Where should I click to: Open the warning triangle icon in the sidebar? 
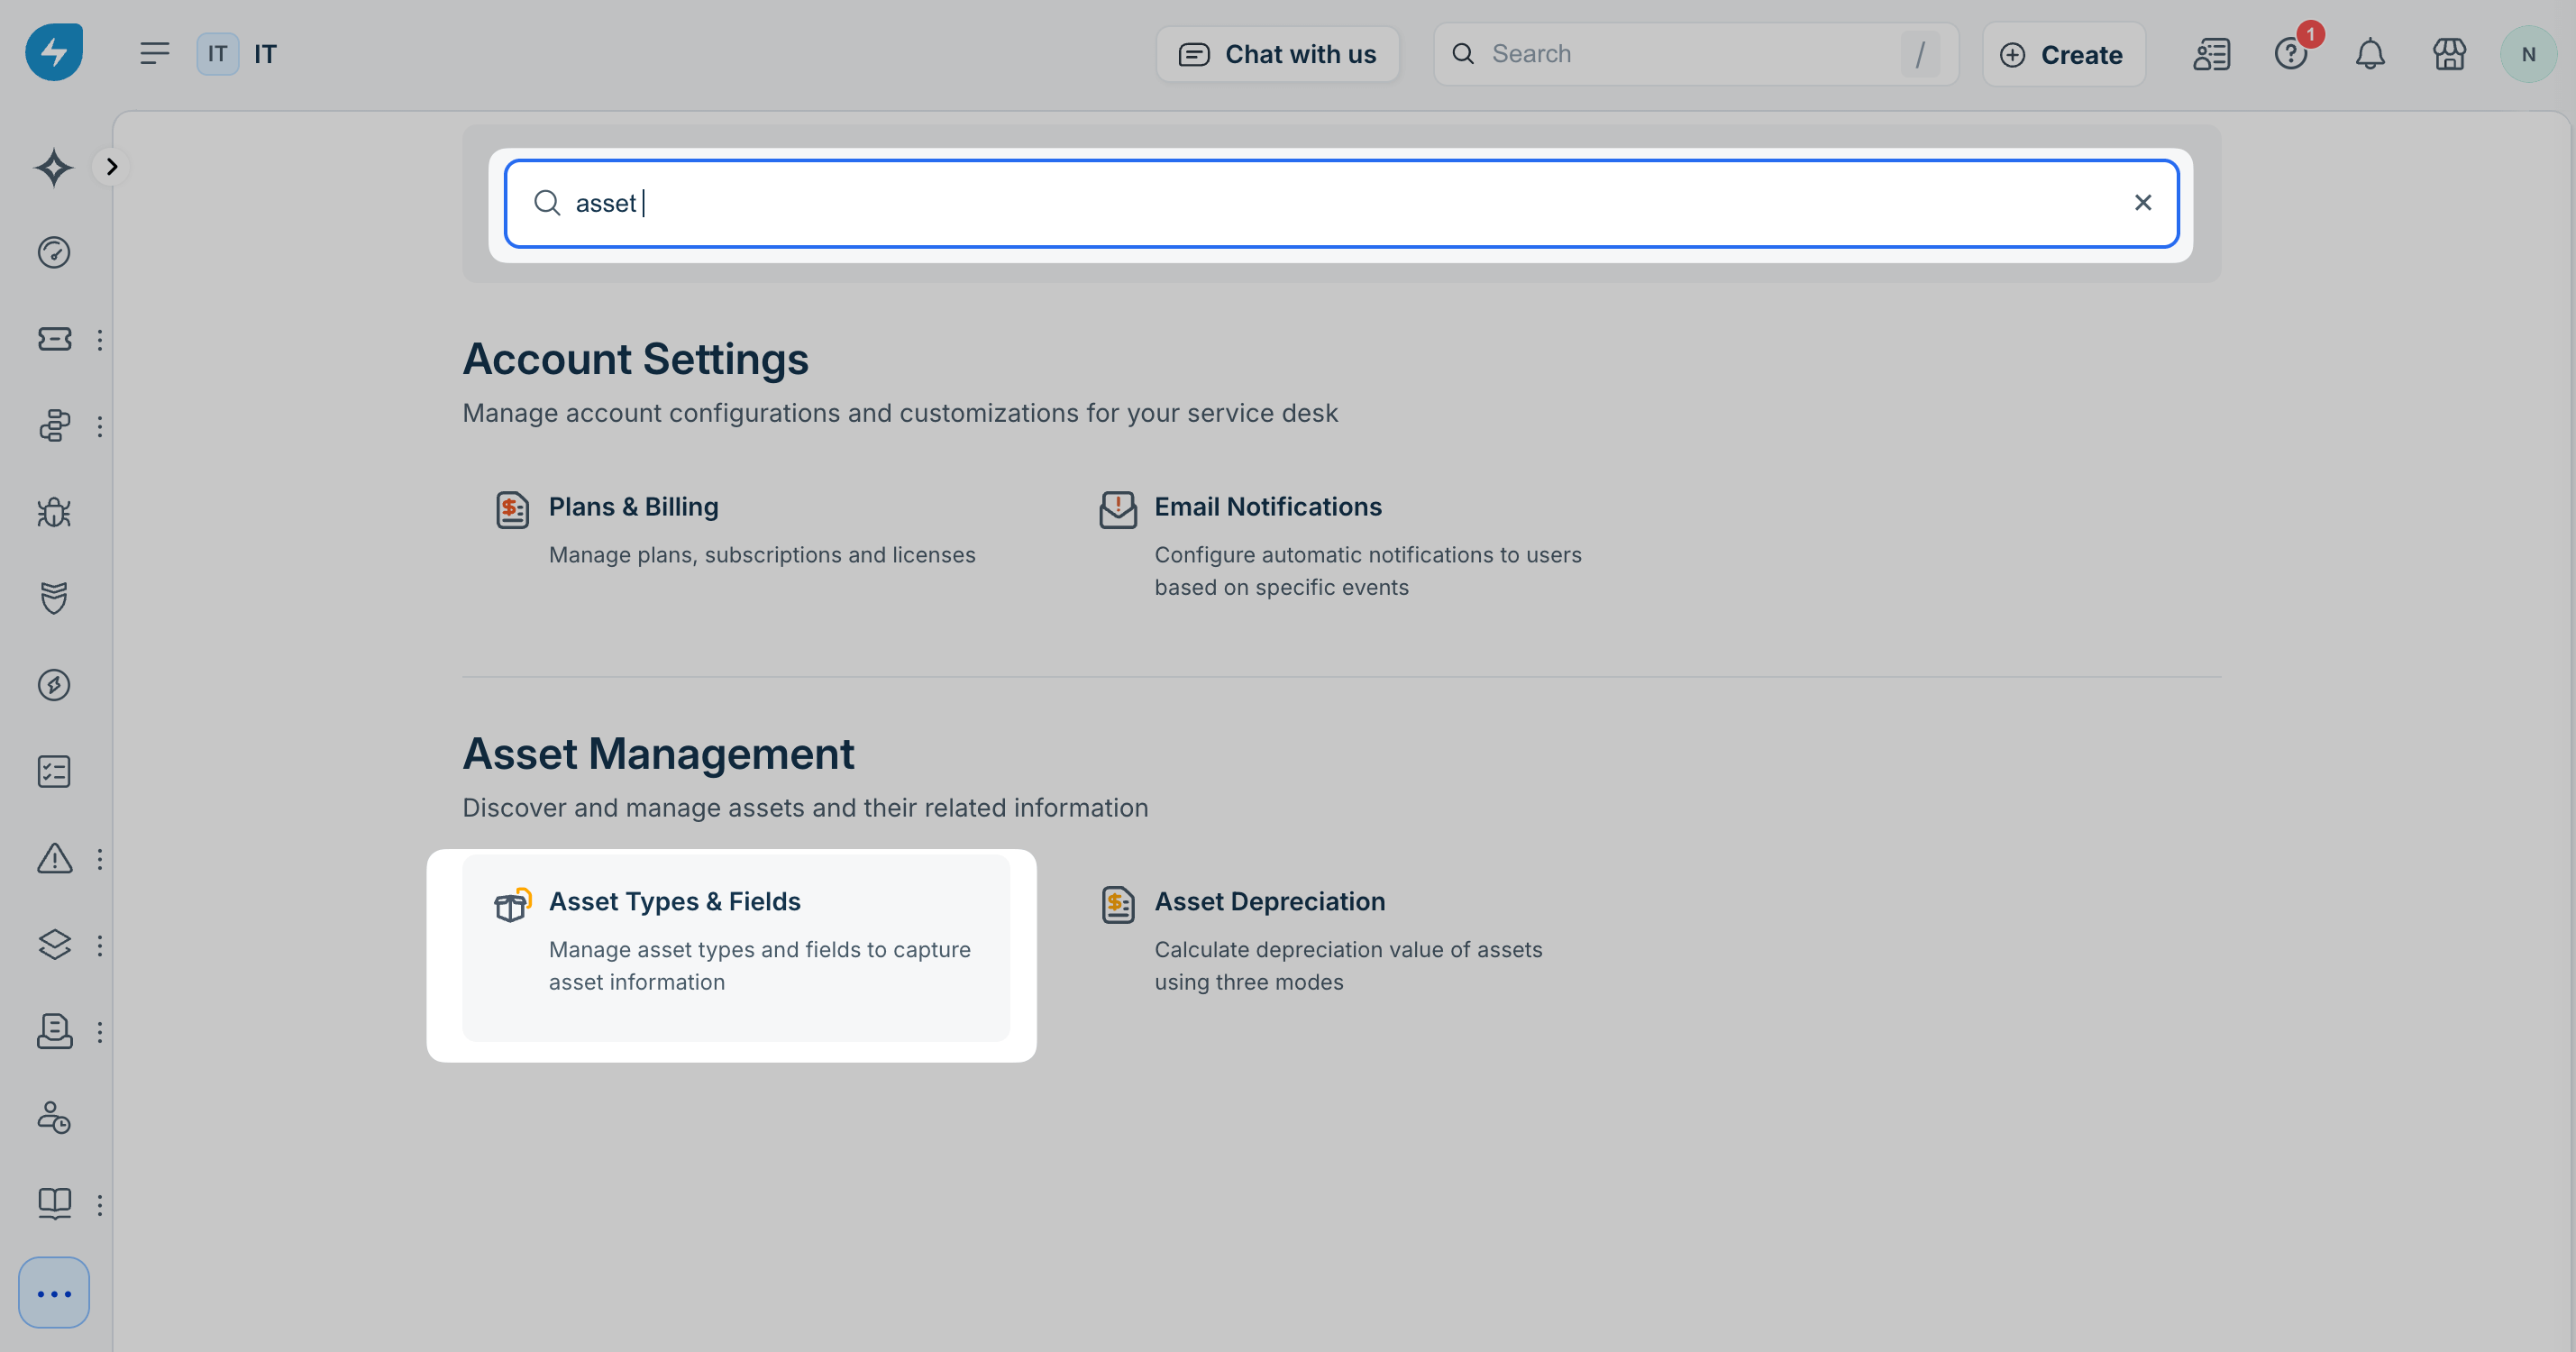pyautogui.click(x=54, y=858)
